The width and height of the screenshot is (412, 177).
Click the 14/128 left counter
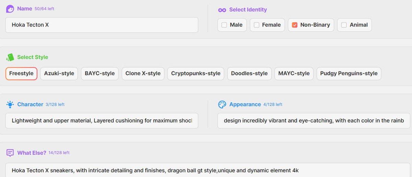point(59,153)
